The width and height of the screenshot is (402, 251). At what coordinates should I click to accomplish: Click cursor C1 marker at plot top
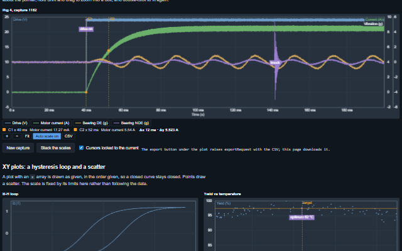point(89,19)
